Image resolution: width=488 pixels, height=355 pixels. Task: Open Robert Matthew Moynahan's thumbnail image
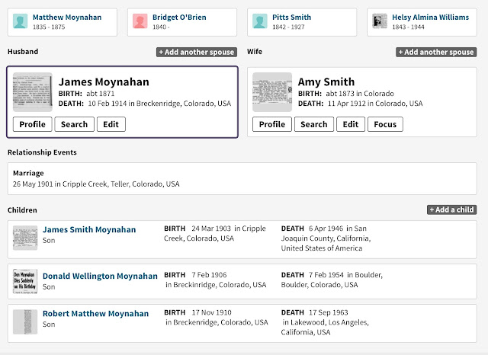pyautogui.click(x=25, y=321)
